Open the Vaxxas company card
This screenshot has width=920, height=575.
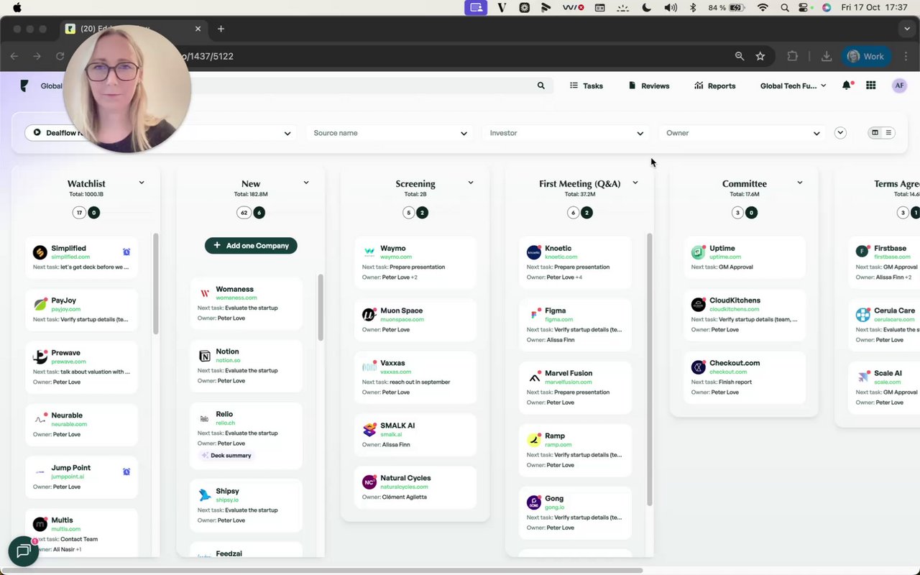click(x=416, y=377)
